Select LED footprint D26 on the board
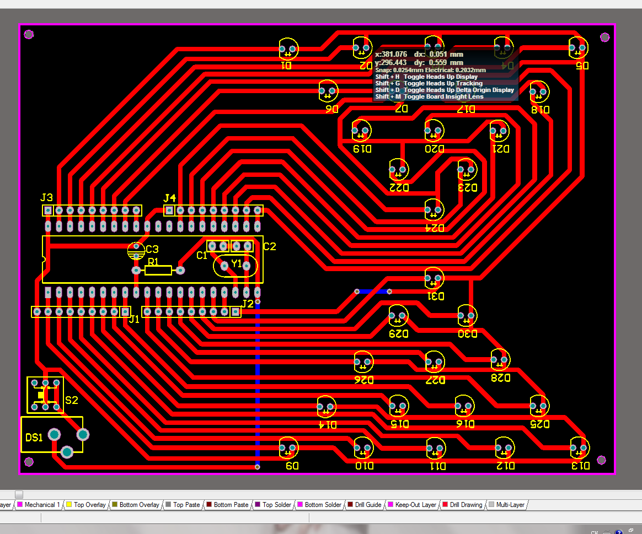Viewport: 642px width, 534px height. pos(363,362)
